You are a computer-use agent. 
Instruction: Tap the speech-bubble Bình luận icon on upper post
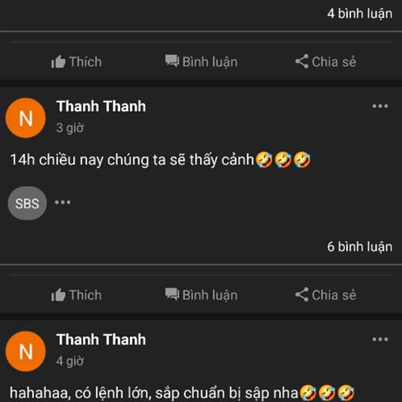pyautogui.click(x=172, y=61)
